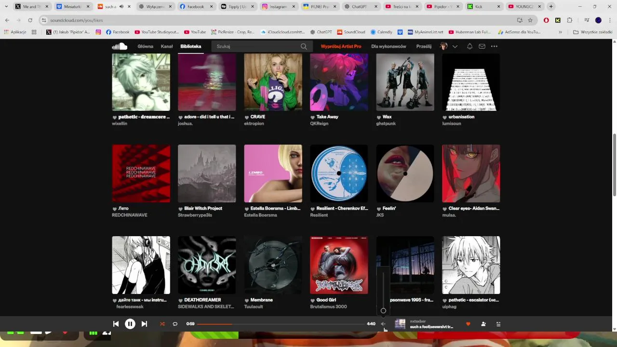The height and width of the screenshot is (347, 617).
Task: Unlike the Wax track
Action: (x=379, y=117)
